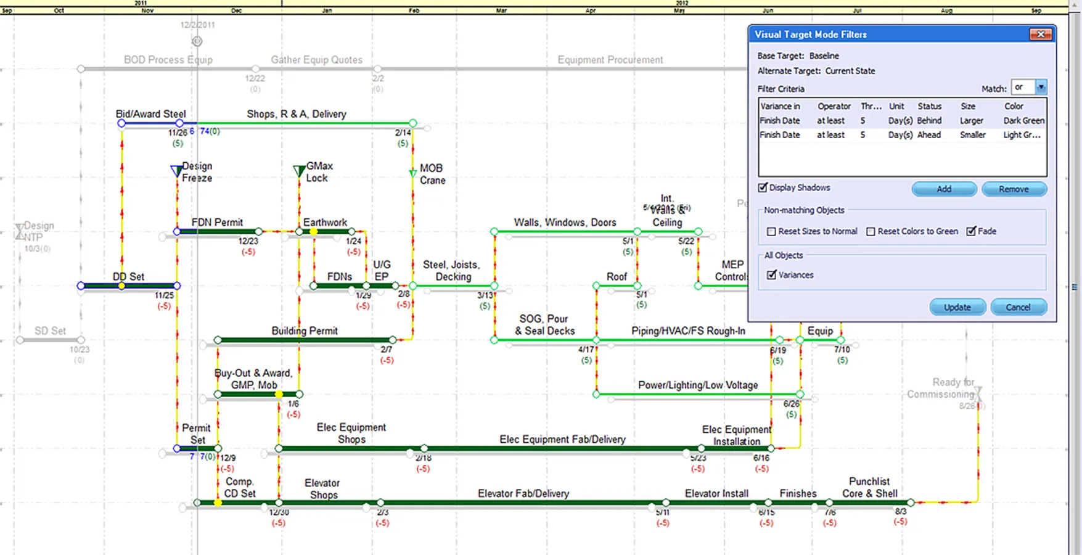Click the Elevator Shops activity label
Viewport: 1082px width, 555px height.
point(323,488)
